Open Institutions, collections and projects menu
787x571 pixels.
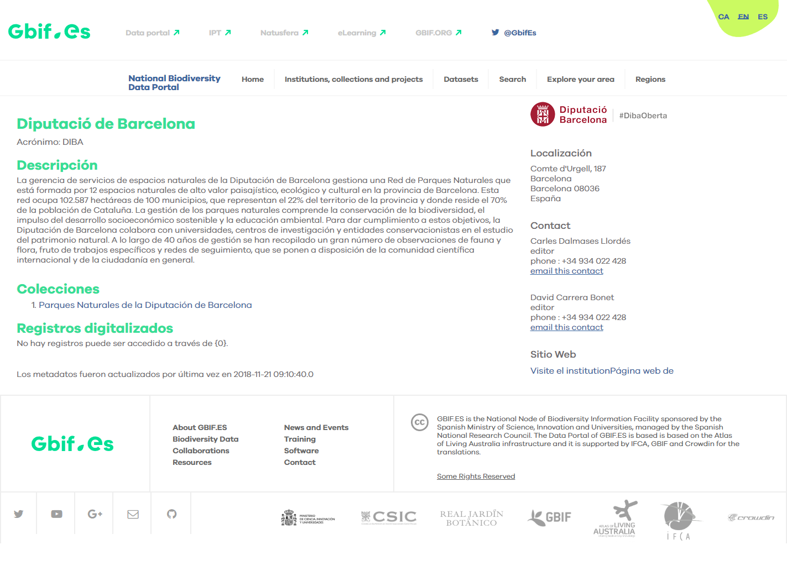[353, 79]
